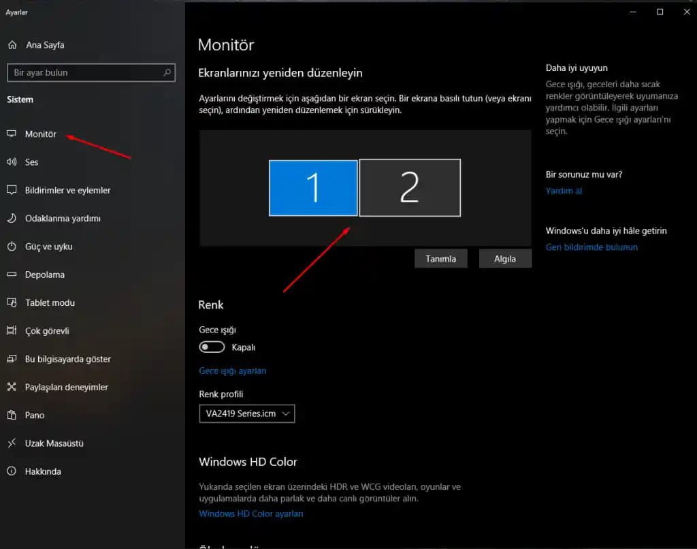
Task: Toggle the Gece ışığı switch
Action: (x=212, y=347)
